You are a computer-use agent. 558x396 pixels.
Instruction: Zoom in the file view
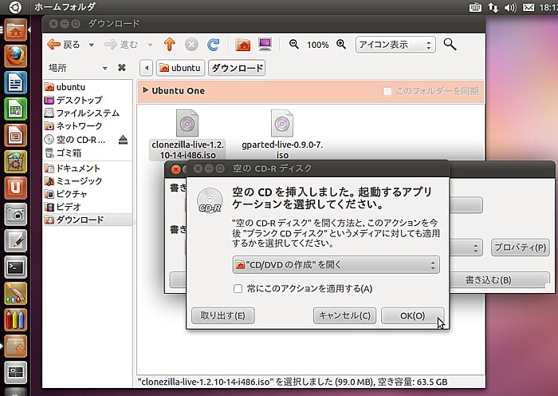point(341,44)
